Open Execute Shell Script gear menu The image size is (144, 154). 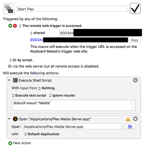click(135, 80)
